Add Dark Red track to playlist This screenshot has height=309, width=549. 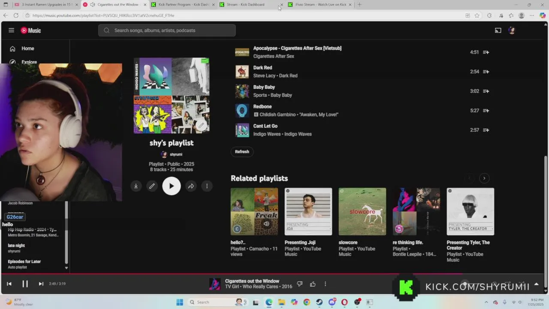[x=486, y=72]
